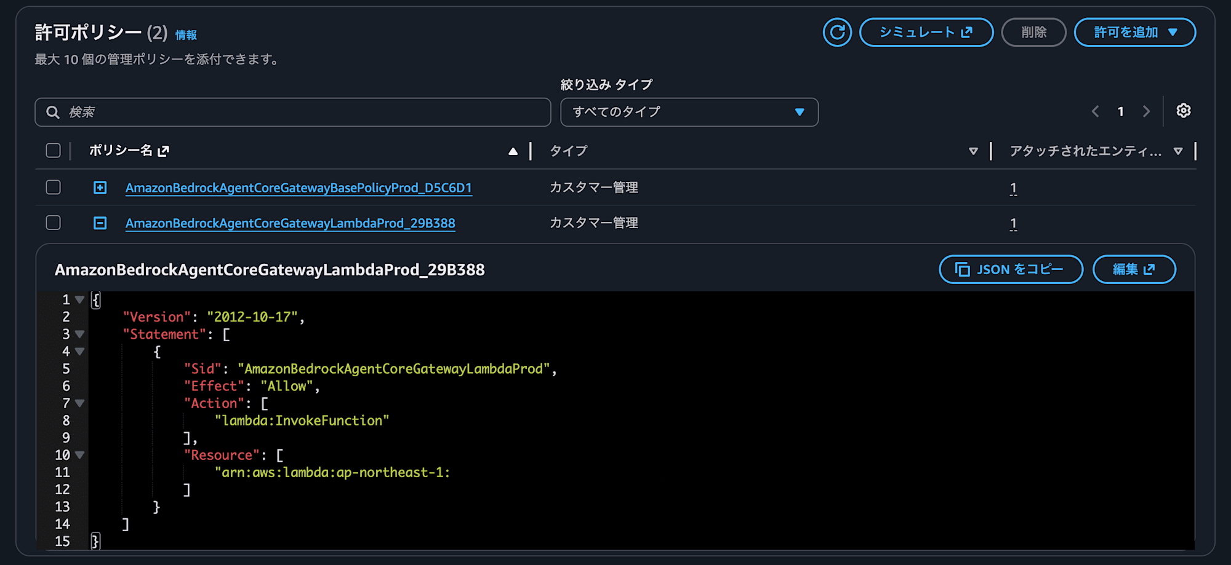Copy policy with JSON をコピー button
Image resolution: width=1231 pixels, height=565 pixels.
(x=1011, y=269)
